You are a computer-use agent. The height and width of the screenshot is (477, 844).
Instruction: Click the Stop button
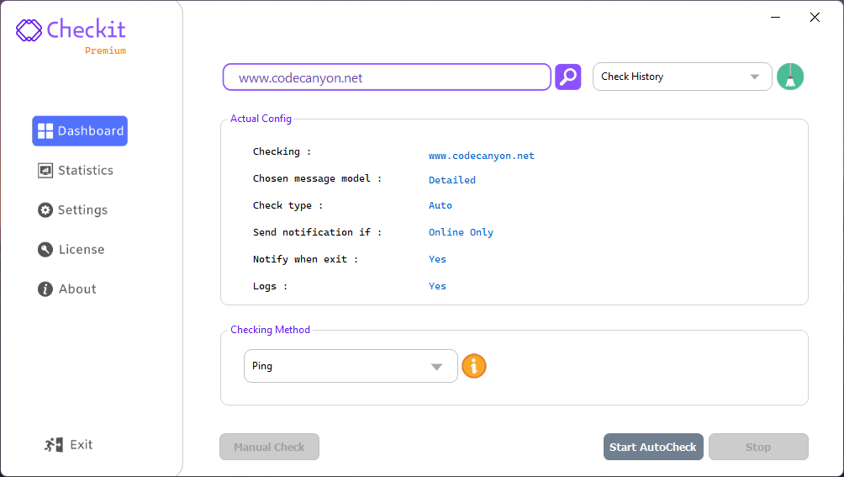tap(757, 447)
